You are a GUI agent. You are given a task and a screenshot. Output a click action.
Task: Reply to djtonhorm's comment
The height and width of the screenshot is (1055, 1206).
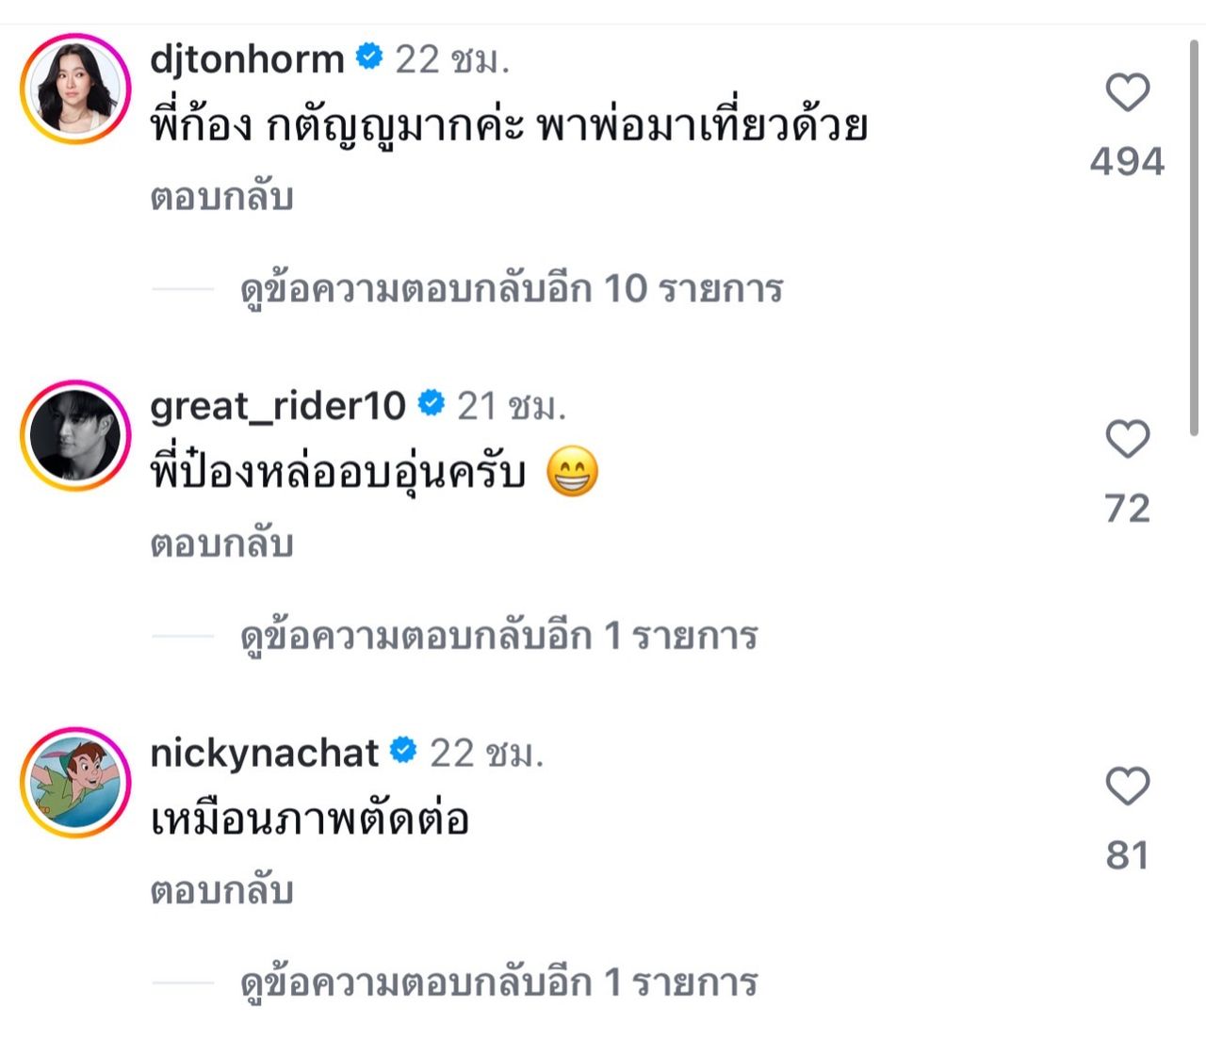221,198
